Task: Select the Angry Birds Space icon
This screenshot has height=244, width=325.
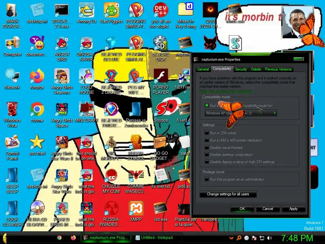Action: pos(62,115)
